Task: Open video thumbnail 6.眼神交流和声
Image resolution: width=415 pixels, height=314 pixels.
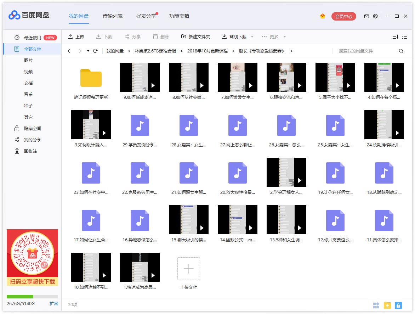Action: click(x=286, y=77)
